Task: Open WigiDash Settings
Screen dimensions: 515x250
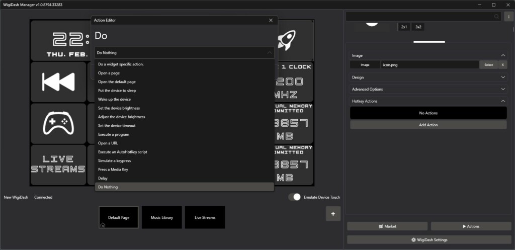Action: pyautogui.click(x=429, y=240)
